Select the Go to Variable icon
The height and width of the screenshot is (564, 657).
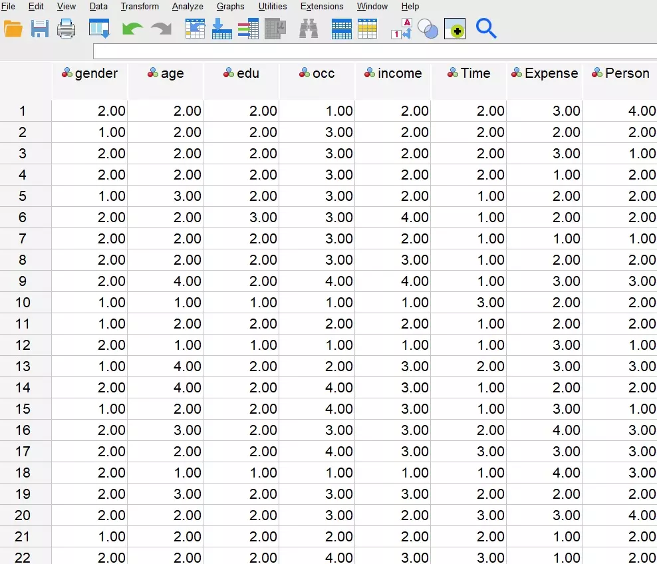(221, 29)
